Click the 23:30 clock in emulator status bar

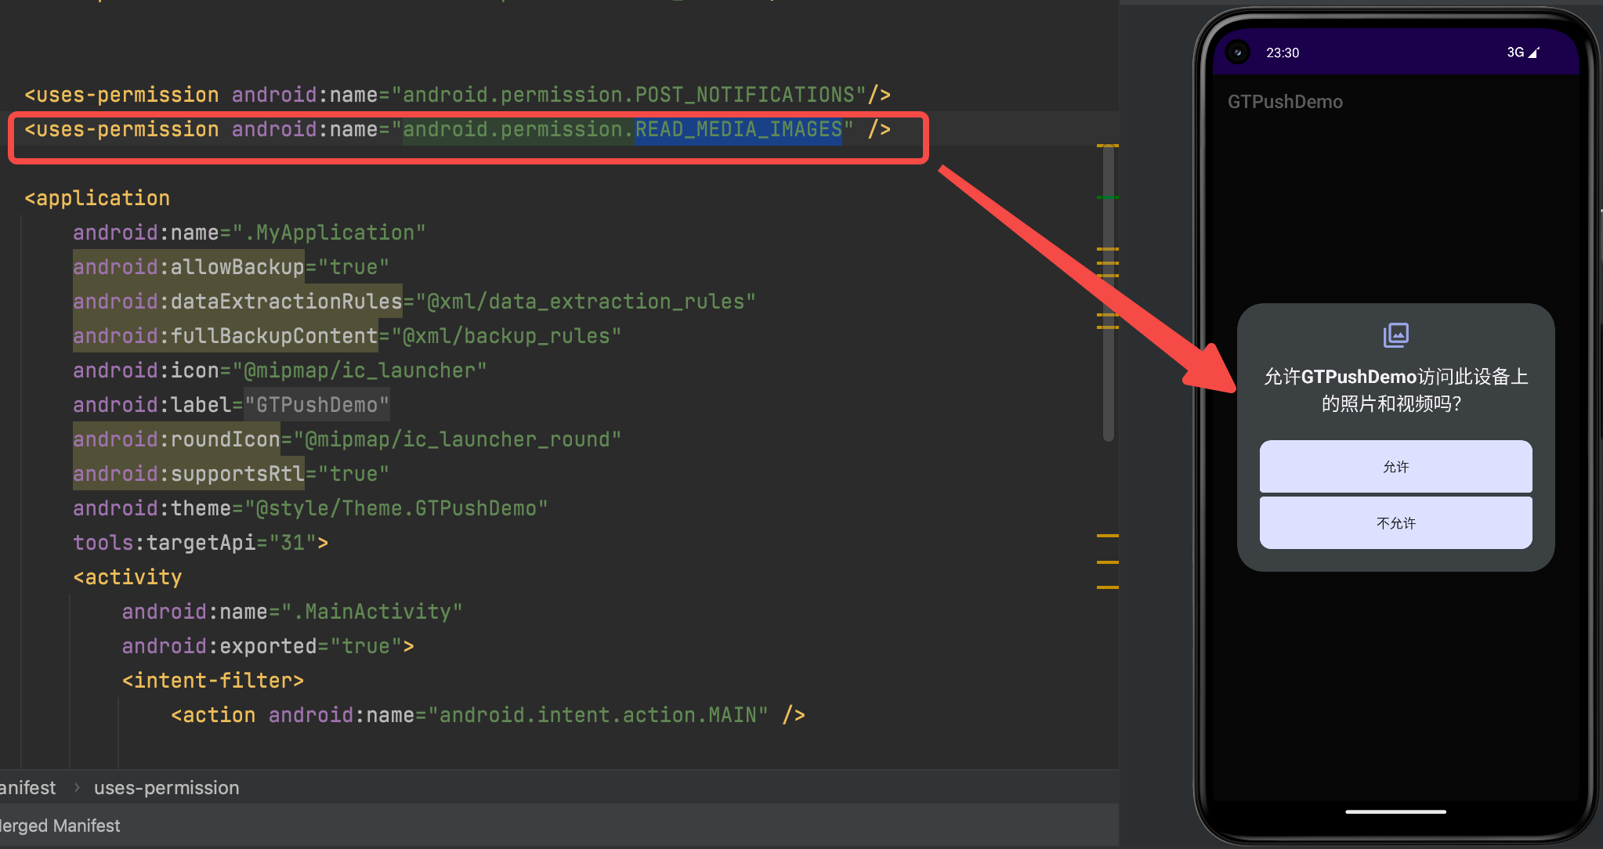point(1283,52)
